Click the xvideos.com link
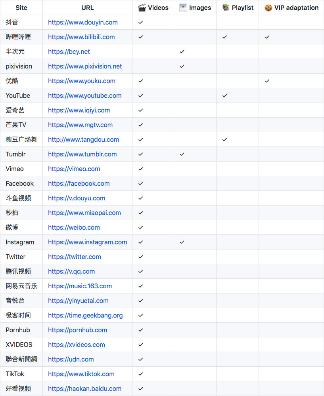Viewport: 324px width, 396px height. pos(77,345)
